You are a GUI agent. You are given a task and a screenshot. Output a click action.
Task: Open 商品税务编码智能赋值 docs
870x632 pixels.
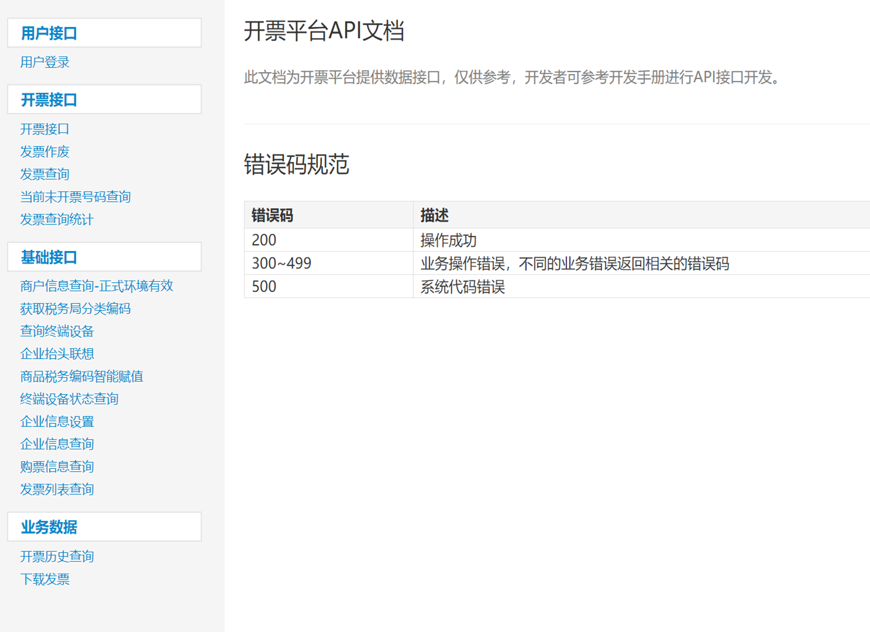point(82,377)
